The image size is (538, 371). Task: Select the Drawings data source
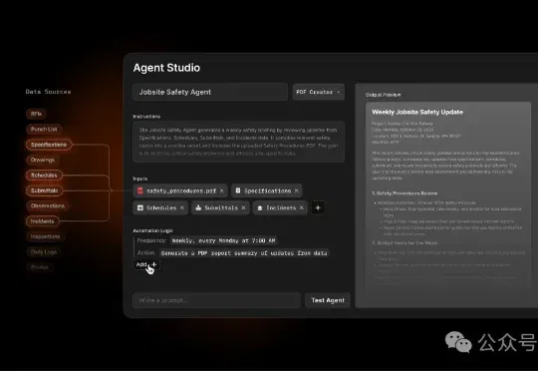(43, 160)
